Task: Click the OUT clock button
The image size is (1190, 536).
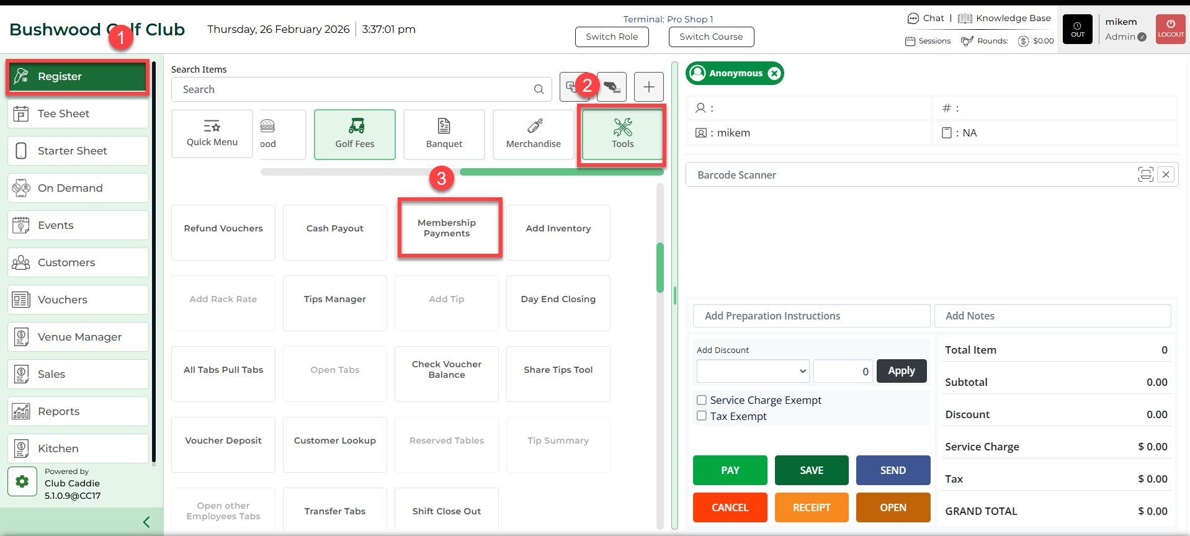Action: click(1077, 29)
